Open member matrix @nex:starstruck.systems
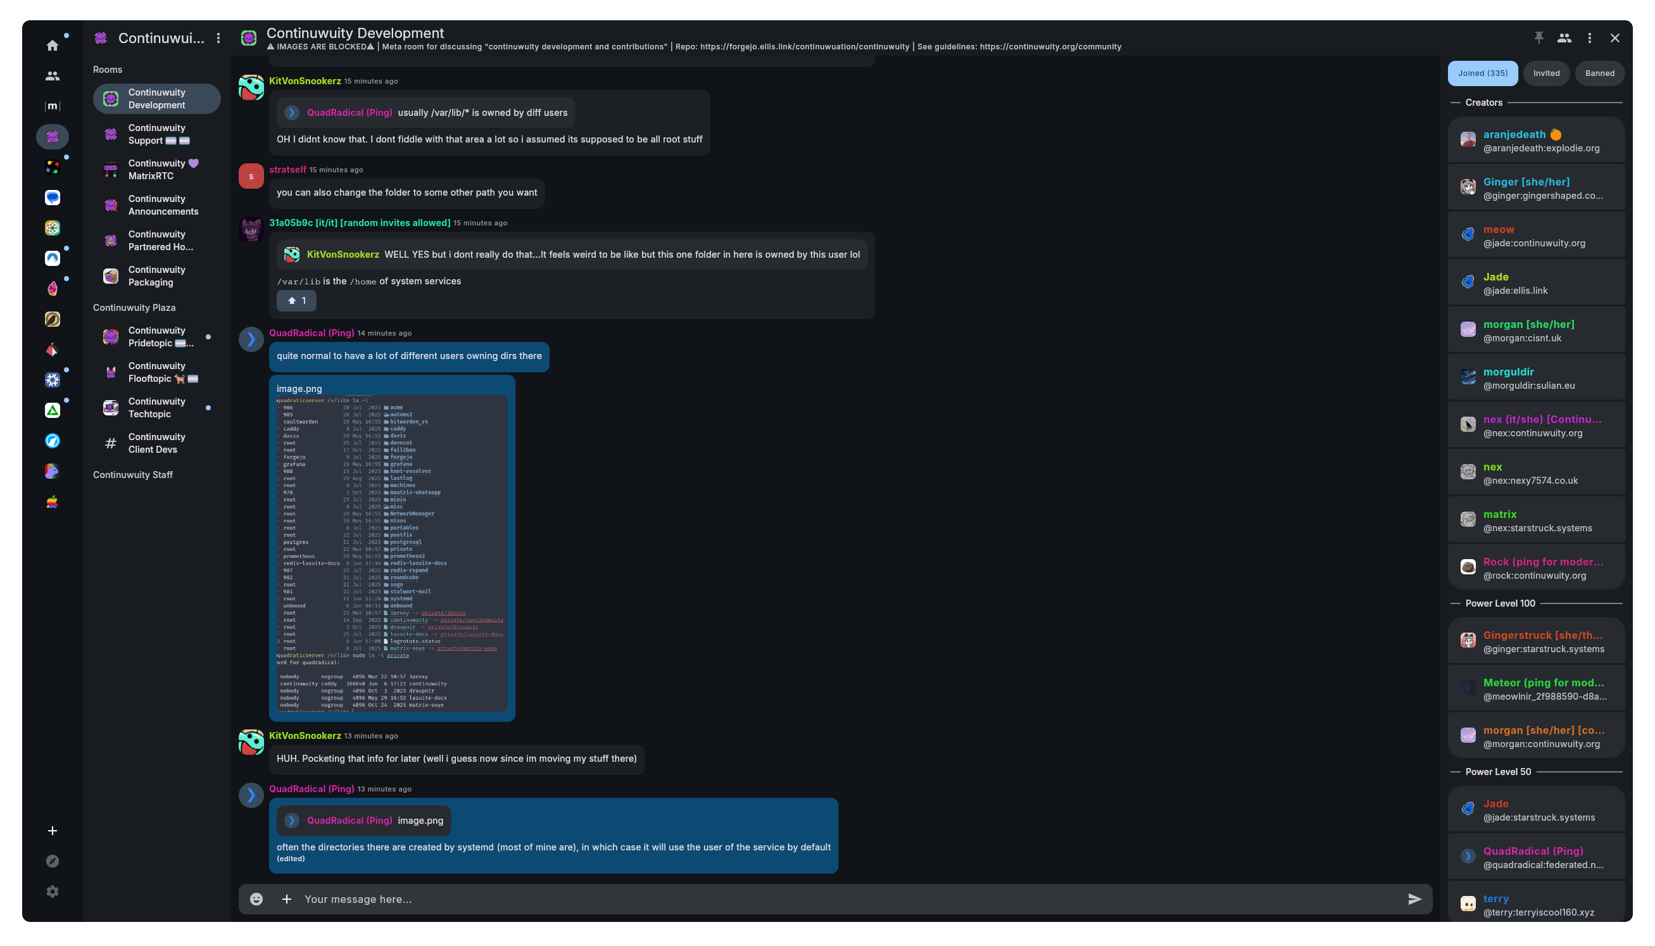 point(1536,520)
